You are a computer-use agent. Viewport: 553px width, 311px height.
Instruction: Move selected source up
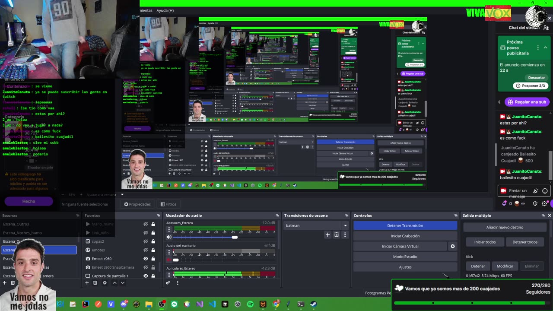coord(114,283)
